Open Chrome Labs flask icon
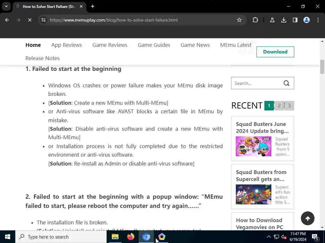 pyautogui.click(x=272, y=20)
